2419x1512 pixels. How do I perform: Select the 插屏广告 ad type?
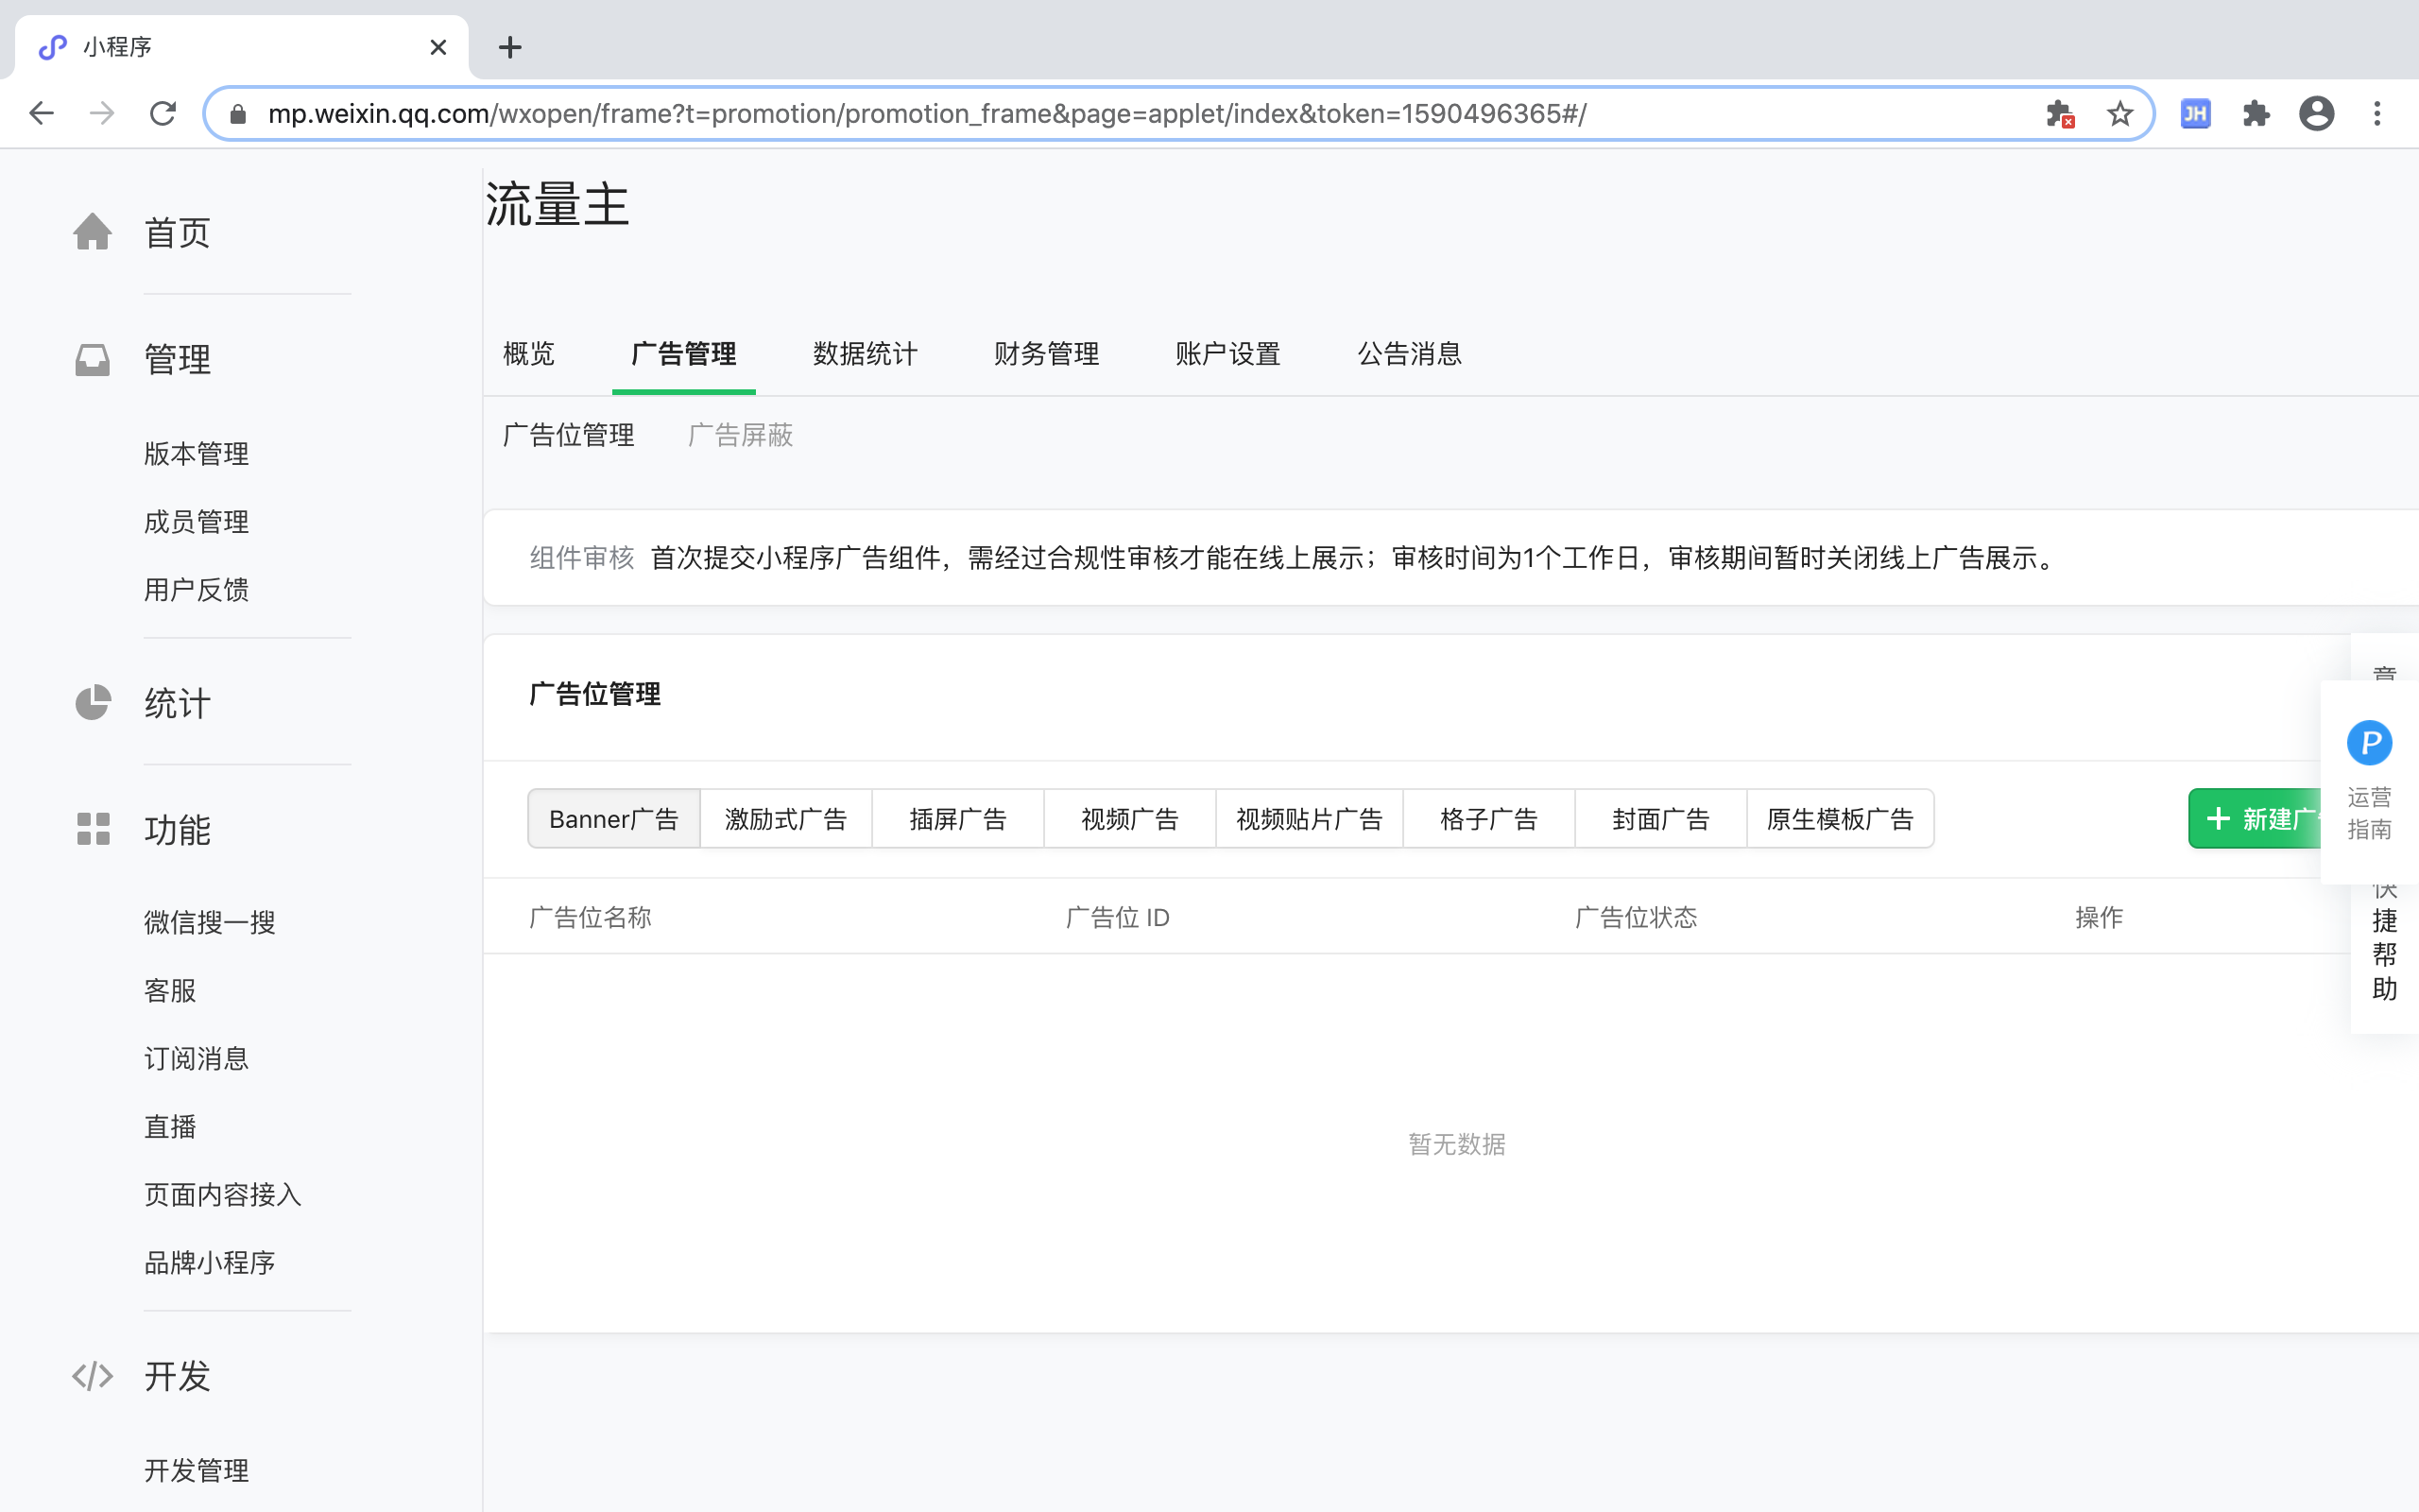[957, 819]
